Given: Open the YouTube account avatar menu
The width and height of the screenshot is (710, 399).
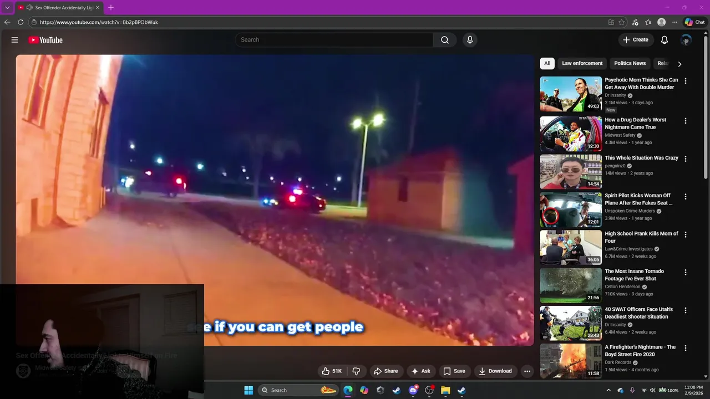Looking at the screenshot, I should 686,40.
